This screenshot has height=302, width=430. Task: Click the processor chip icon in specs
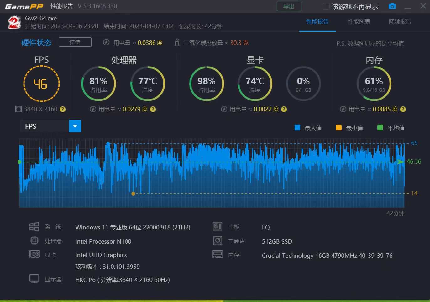point(34,241)
